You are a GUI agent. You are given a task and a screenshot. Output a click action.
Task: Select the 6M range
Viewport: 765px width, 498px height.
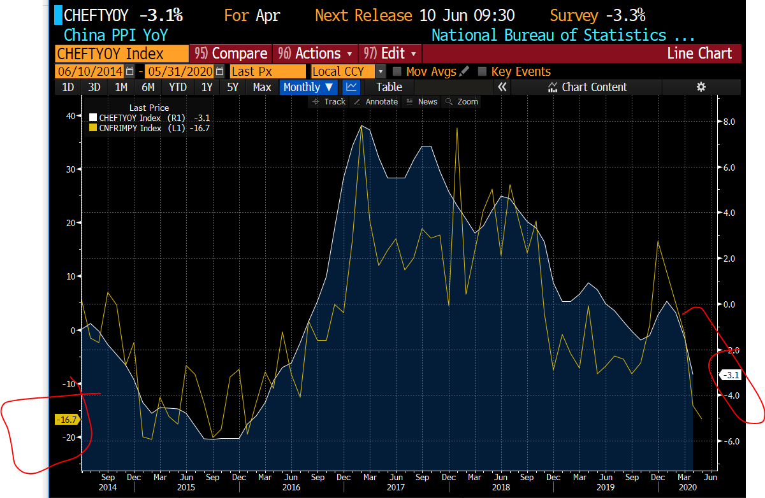tap(148, 87)
